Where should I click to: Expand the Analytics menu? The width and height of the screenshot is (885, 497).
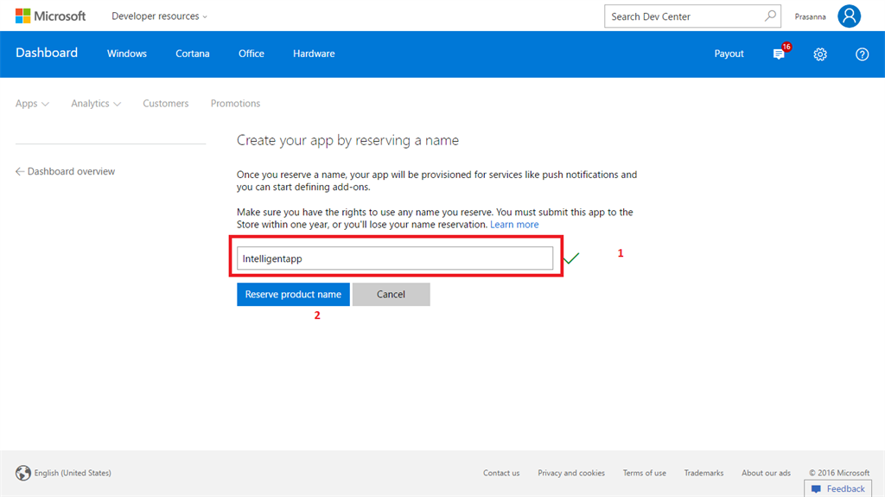96,104
